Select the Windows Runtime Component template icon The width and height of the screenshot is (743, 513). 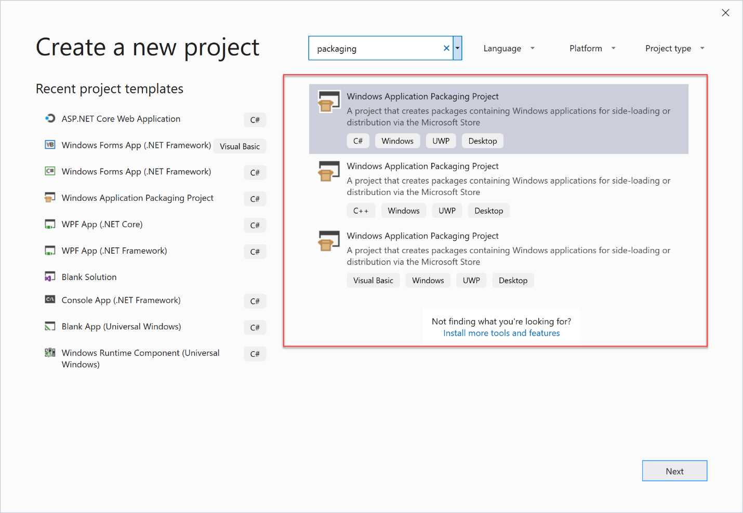(49, 352)
